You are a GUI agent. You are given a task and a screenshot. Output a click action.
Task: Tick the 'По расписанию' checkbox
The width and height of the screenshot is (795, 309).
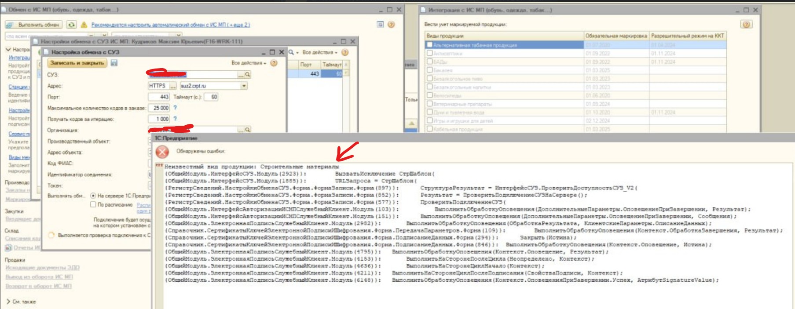(x=93, y=204)
